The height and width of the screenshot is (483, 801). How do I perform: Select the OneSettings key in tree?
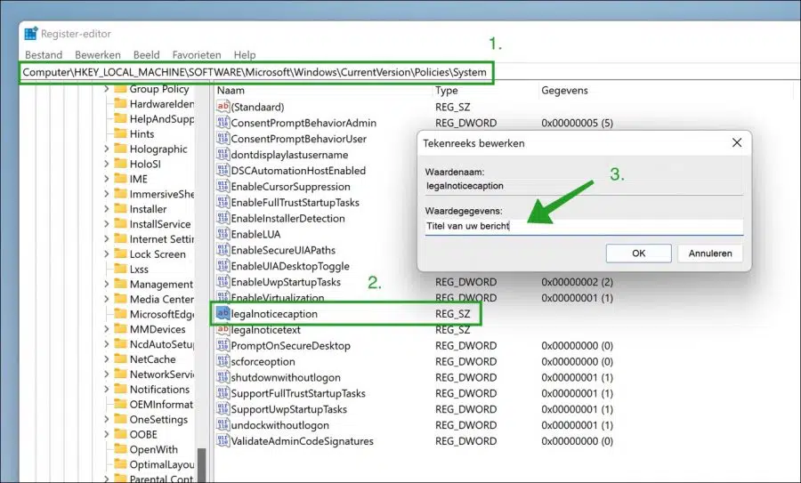158,419
